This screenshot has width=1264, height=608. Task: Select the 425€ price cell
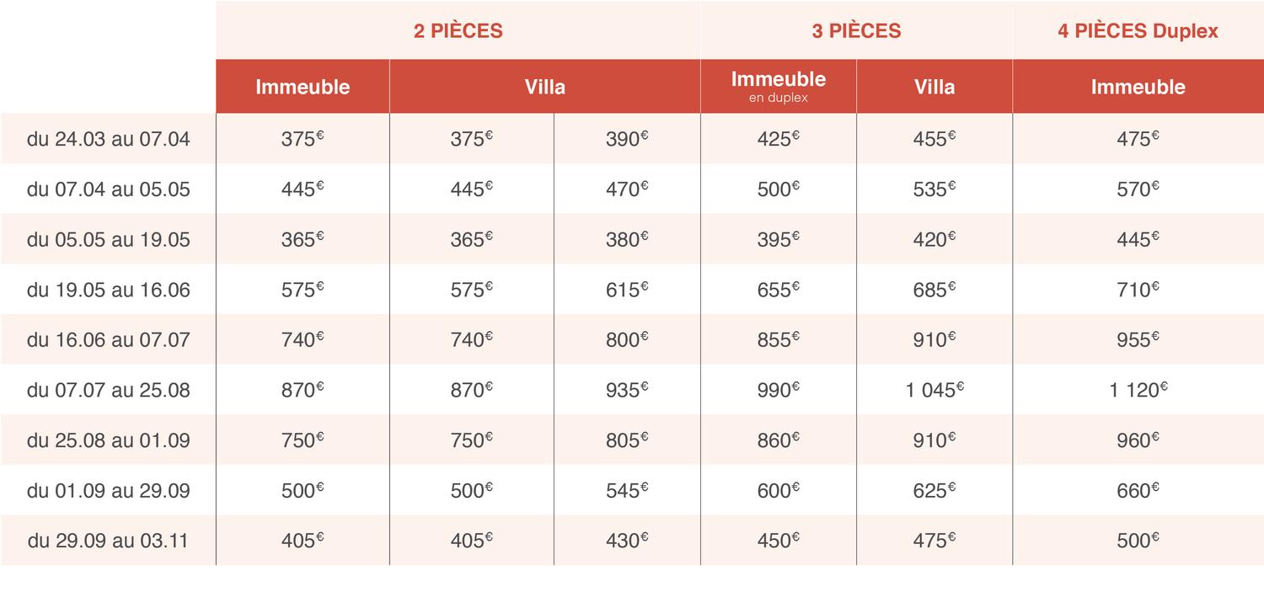779,139
